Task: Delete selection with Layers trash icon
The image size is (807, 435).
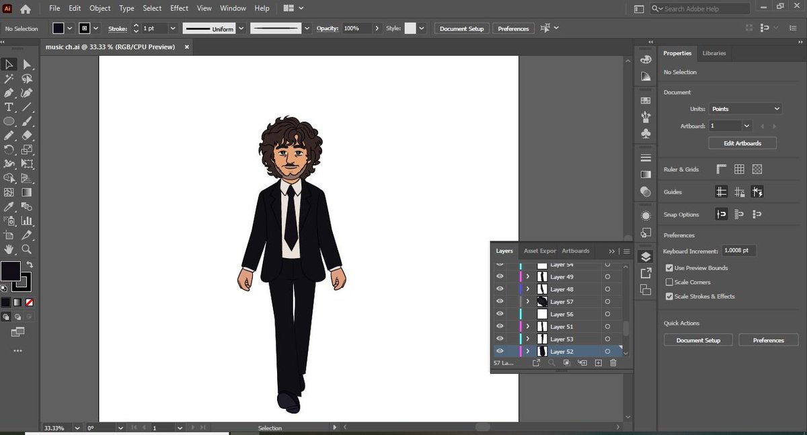Action: tap(613, 363)
